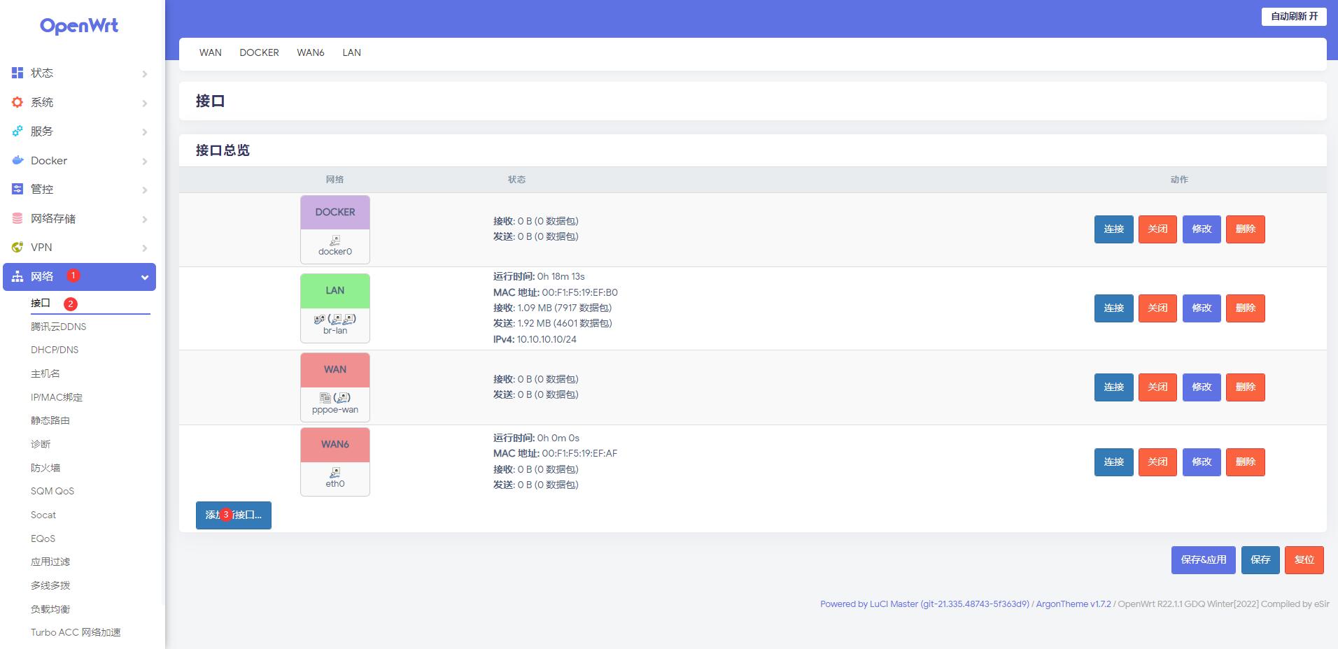
Task: Click the VPN globe icon in sidebar
Action: tap(17, 247)
